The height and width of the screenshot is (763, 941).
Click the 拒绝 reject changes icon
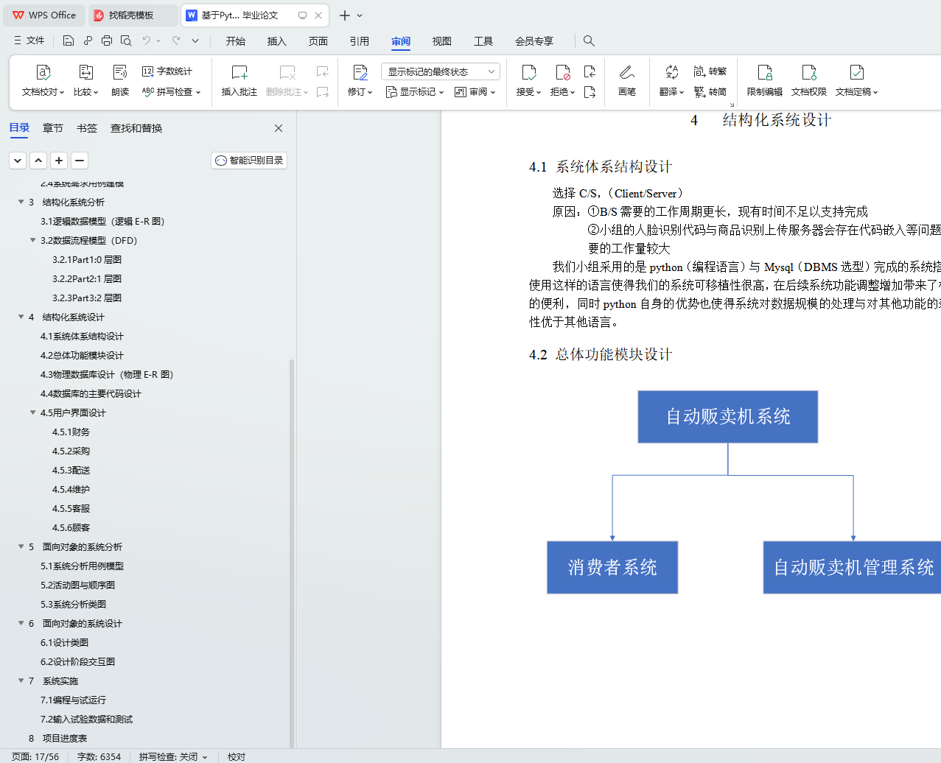[x=562, y=72]
